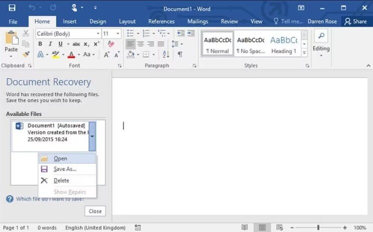The height and width of the screenshot is (232, 373).
Task: Select Save As from recovery context menu
Action: (65, 169)
